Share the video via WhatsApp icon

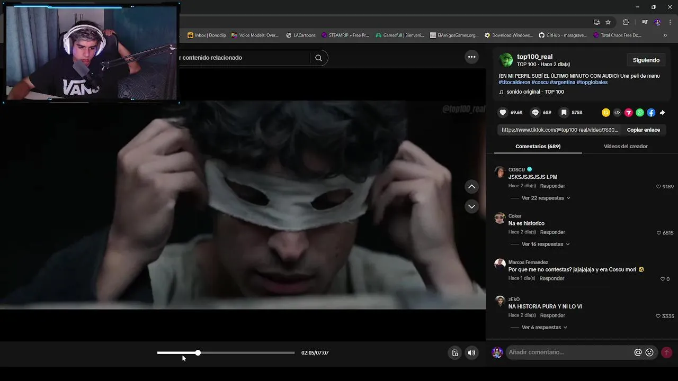pos(640,113)
